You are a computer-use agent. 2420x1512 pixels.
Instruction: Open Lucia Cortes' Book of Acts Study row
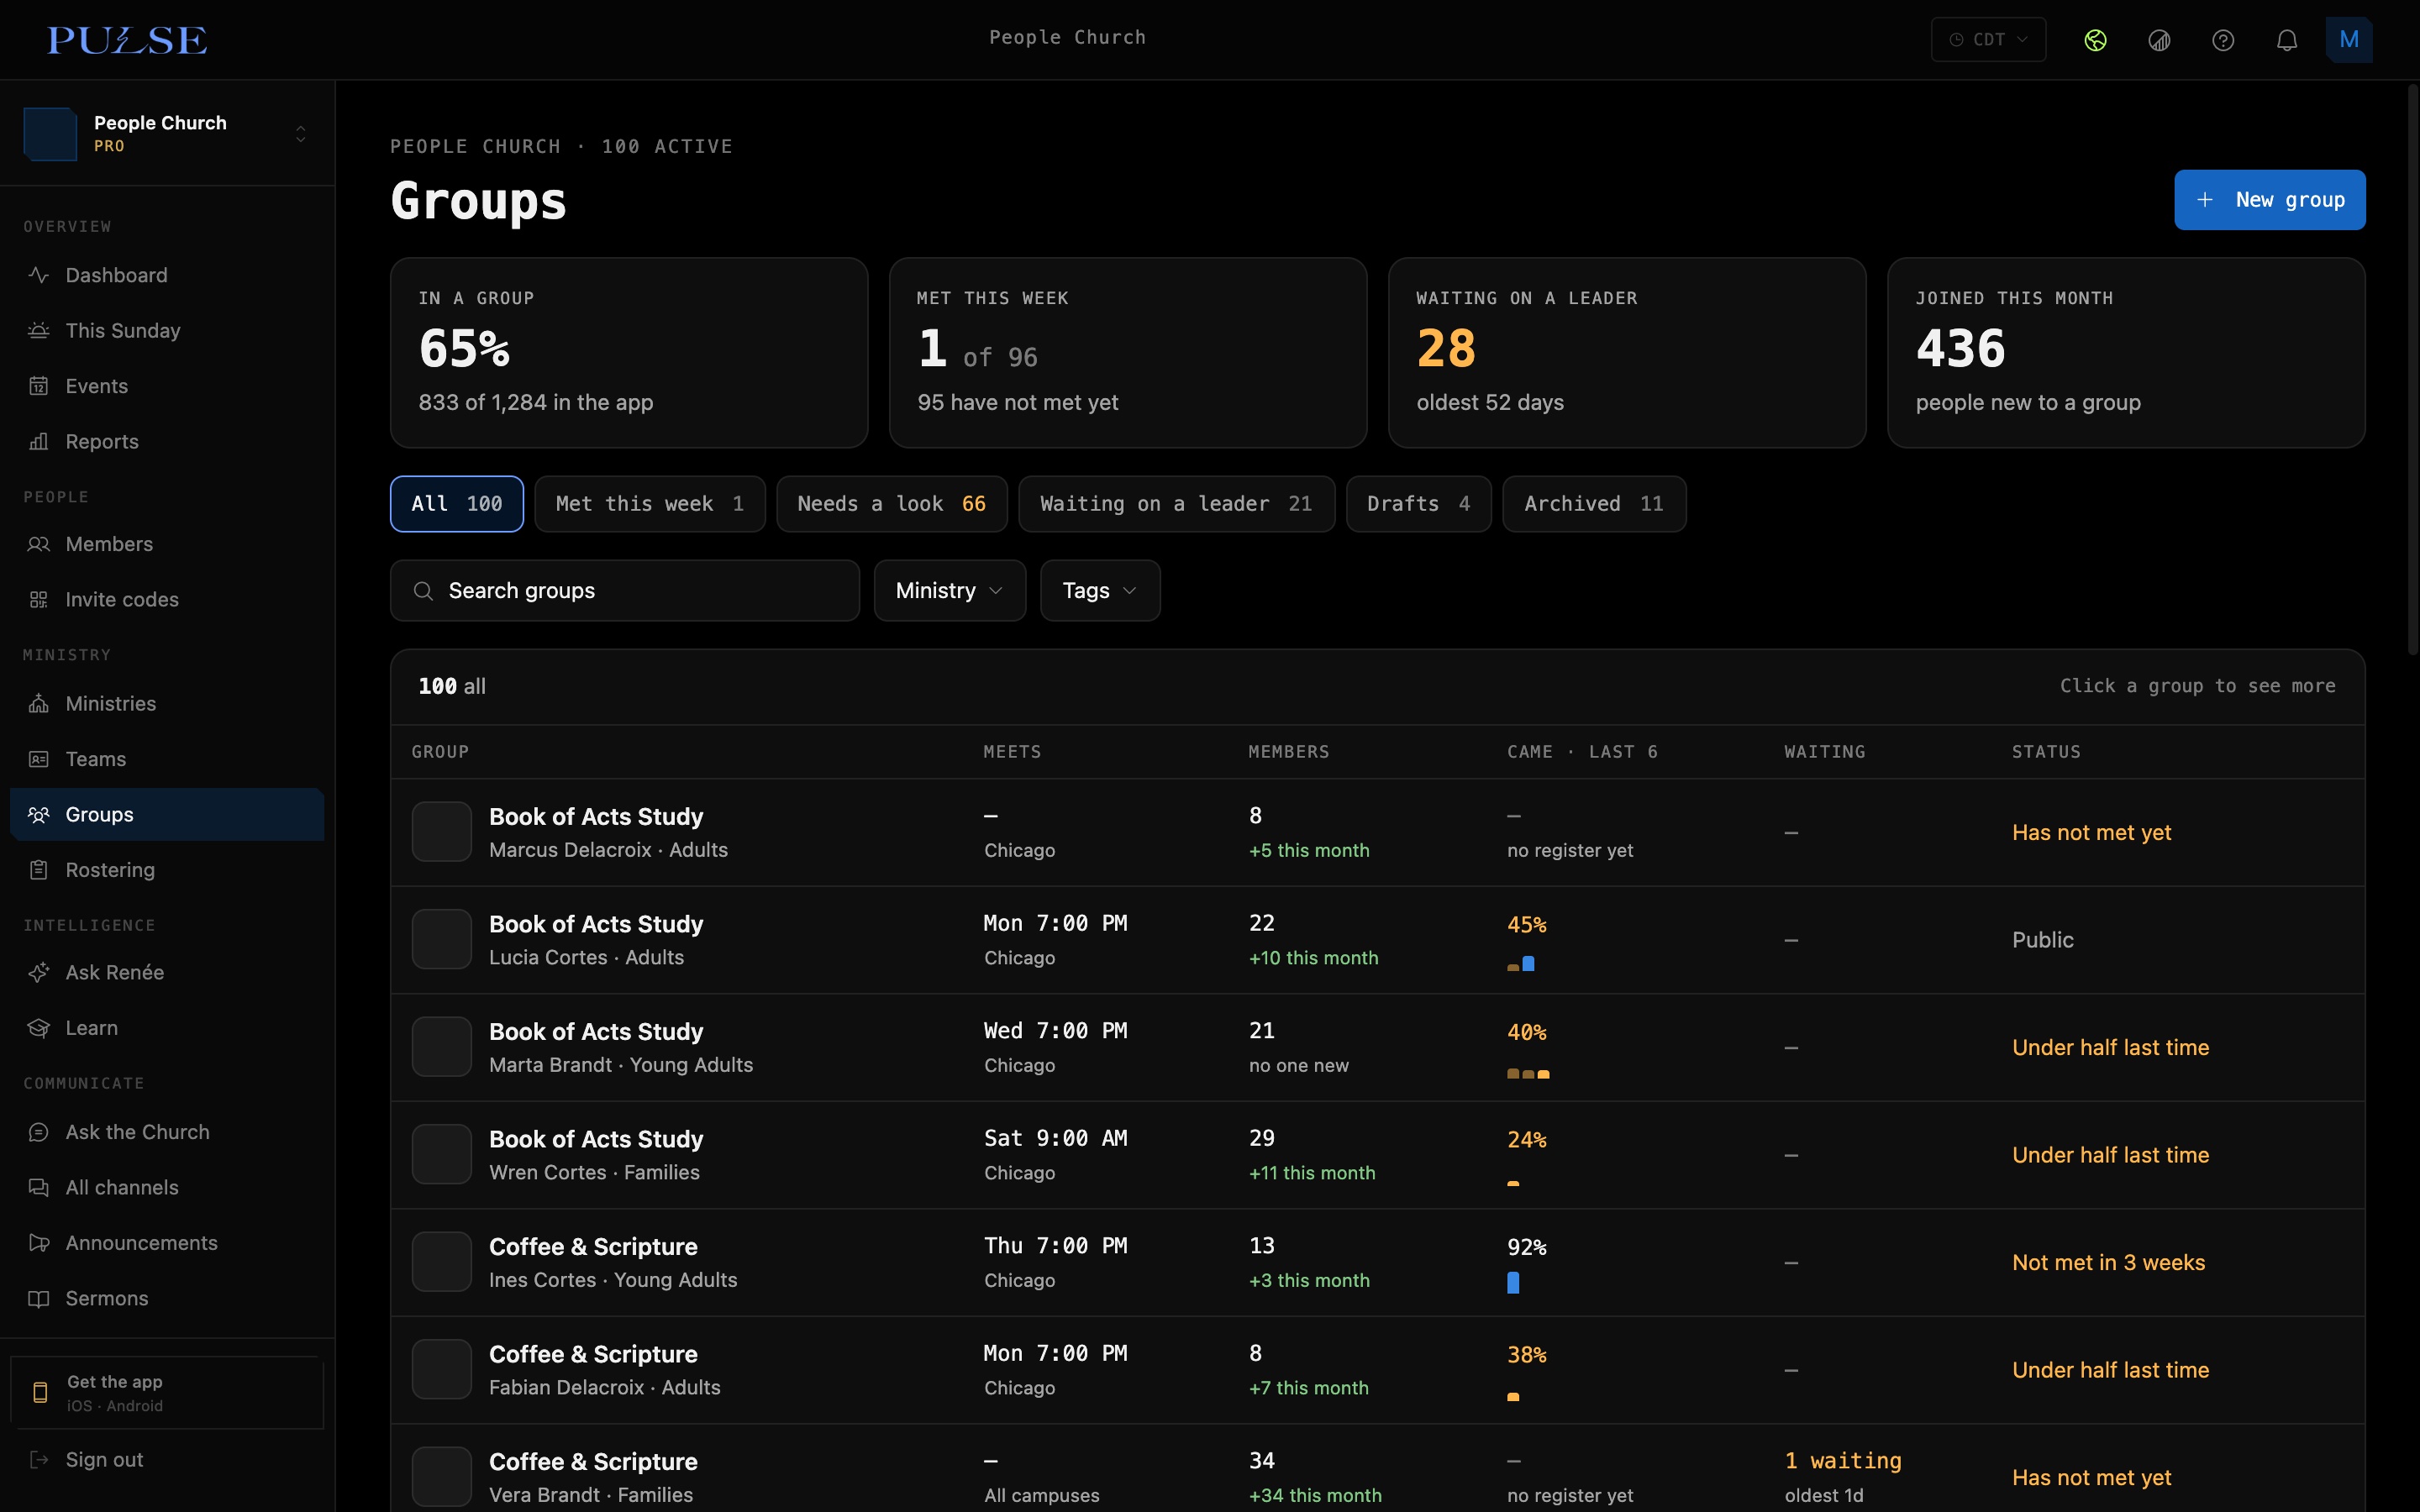[x=1378, y=940]
